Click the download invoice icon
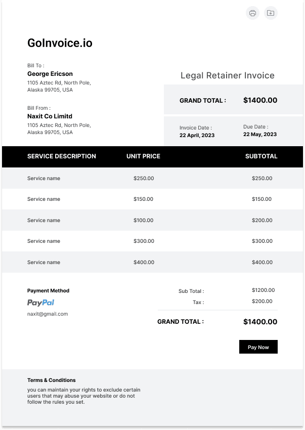 (x=271, y=13)
